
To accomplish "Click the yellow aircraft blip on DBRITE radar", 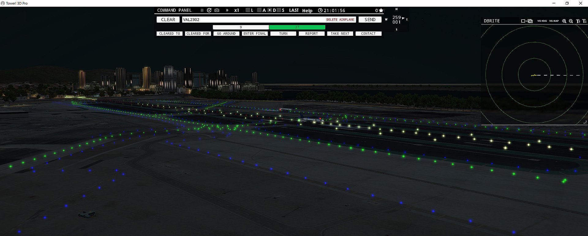I will (x=534, y=75).
